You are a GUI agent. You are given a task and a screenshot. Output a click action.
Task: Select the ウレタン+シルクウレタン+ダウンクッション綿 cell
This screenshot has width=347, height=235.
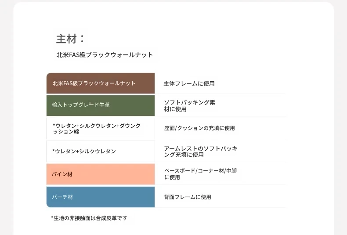[x=101, y=129]
